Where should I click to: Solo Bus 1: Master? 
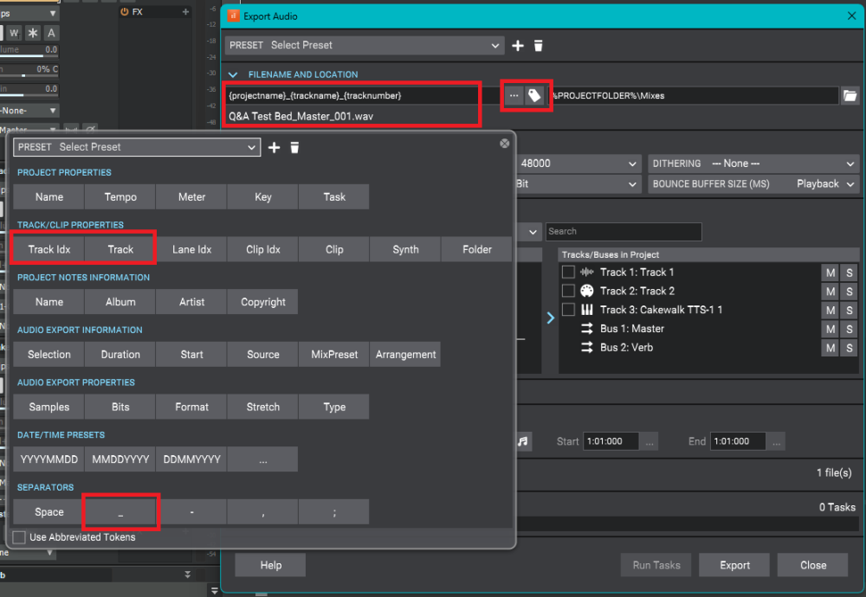850,329
